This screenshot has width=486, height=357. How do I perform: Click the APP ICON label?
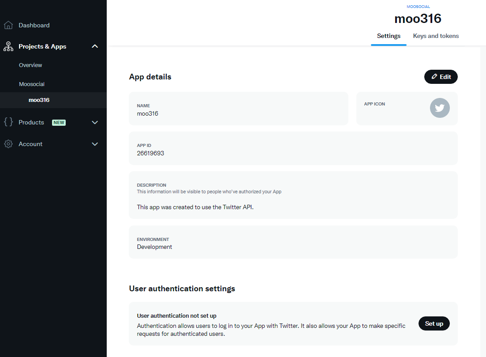374,104
